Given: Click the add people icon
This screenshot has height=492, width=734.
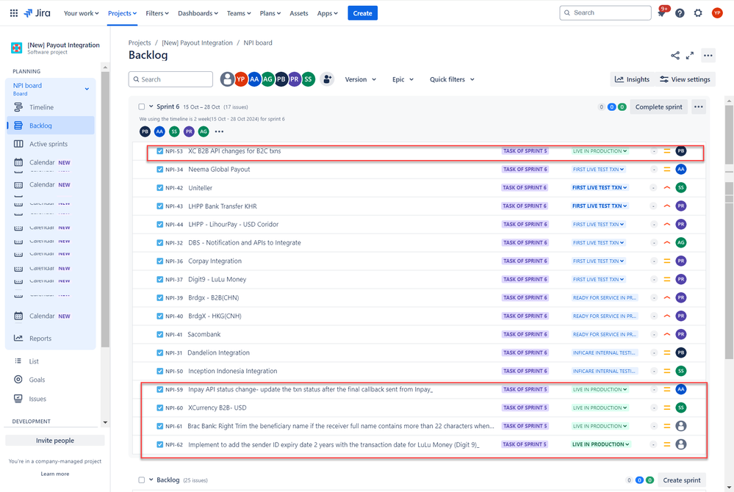Looking at the screenshot, I should (327, 79).
